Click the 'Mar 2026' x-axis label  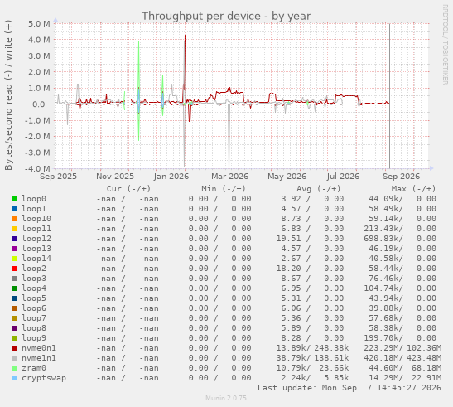tap(229, 177)
